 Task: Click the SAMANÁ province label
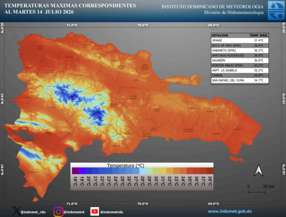(179, 82)
